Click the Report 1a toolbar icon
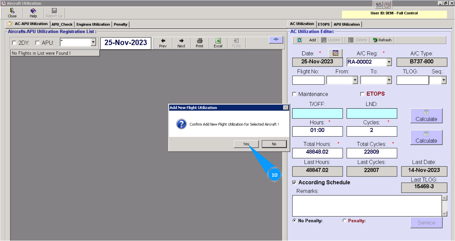The height and width of the screenshot is (241, 455). click(x=54, y=13)
